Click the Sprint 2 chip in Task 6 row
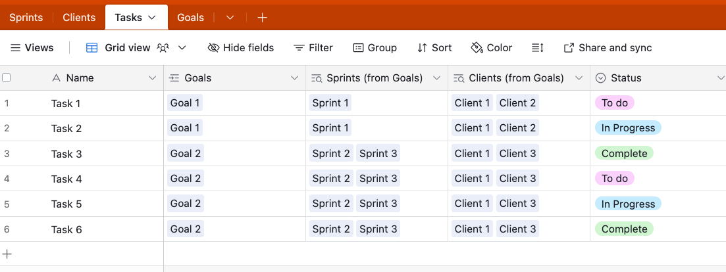 331,229
